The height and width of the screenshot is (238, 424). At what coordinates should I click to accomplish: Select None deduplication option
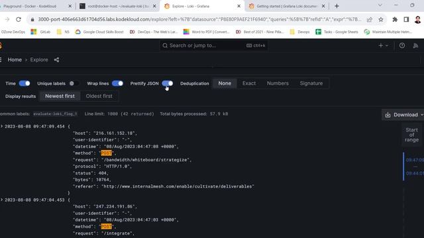[x=225, y=83]
